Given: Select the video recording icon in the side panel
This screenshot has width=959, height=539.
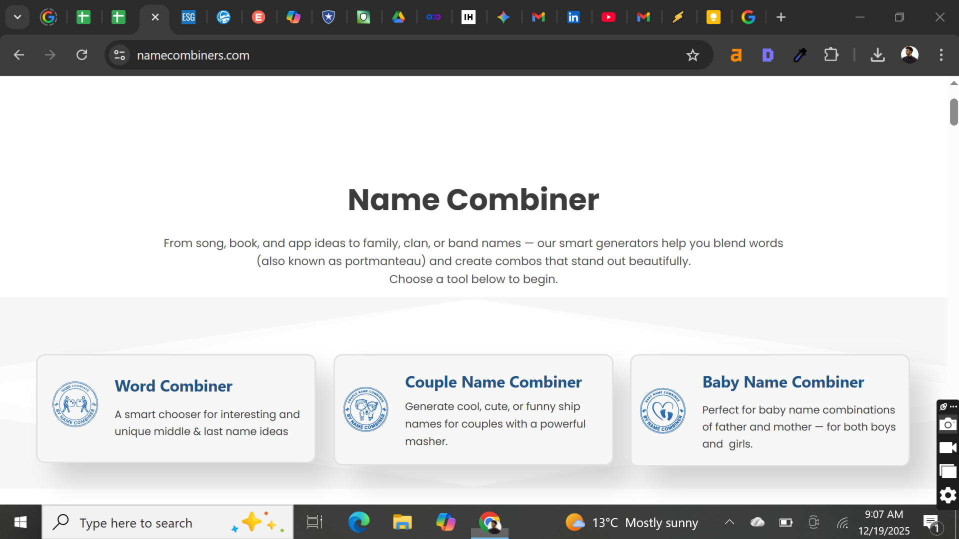Looking at the screenshot, I should [x=947, y=447].
